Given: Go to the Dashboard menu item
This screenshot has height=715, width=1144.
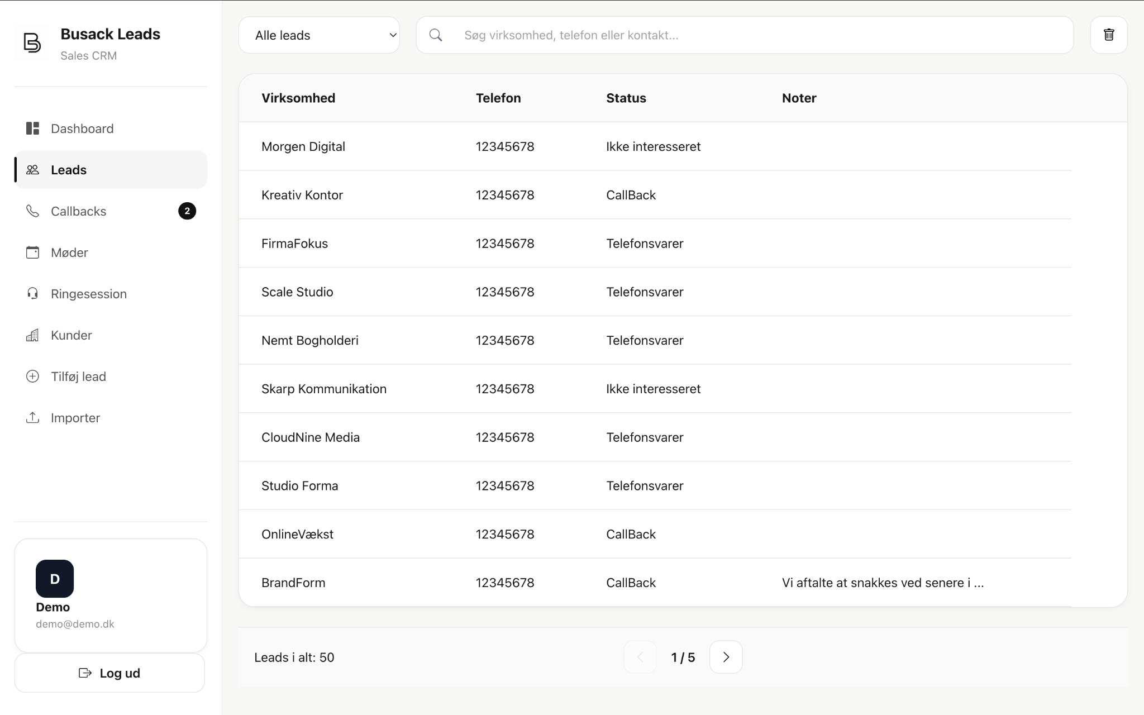Looking at the screenshot, I should click(111, 128).
